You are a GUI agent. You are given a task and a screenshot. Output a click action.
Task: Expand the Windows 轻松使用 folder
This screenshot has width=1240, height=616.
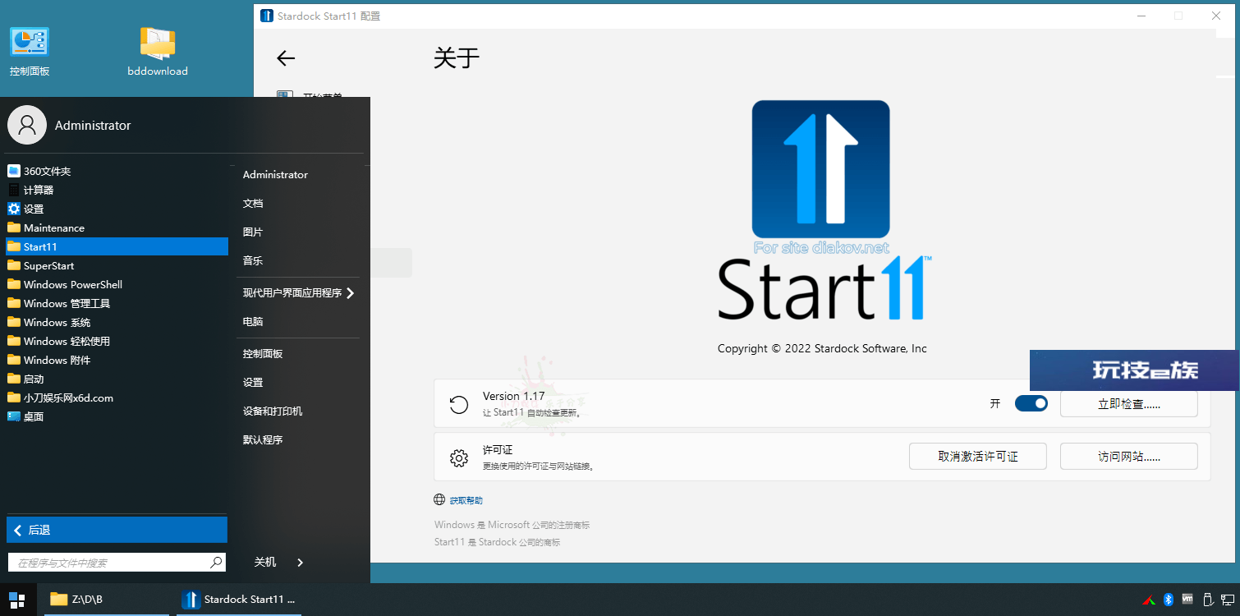[117, 341]
